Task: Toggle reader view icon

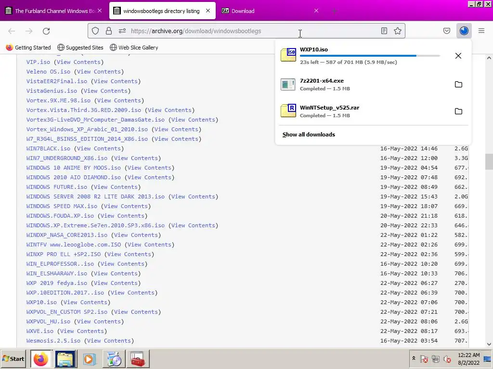Action: [384, 31]
